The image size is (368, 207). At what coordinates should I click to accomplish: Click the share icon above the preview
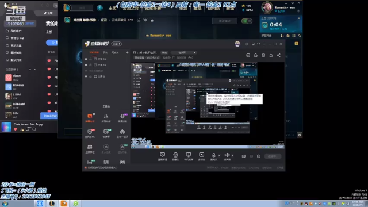point(278,55)
